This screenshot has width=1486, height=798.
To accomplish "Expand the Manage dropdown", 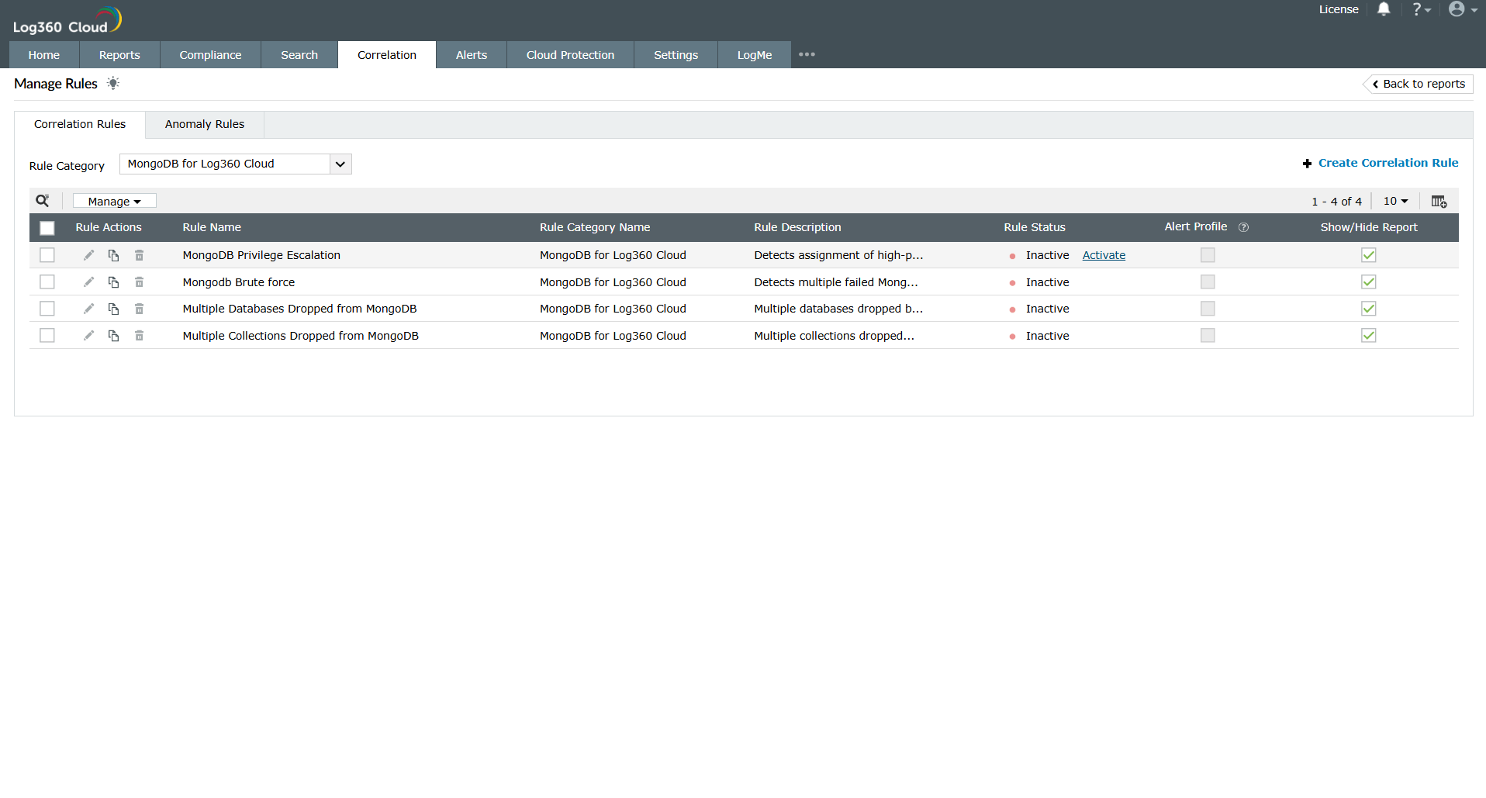I will pyautogui.click(x=114, y=200).
